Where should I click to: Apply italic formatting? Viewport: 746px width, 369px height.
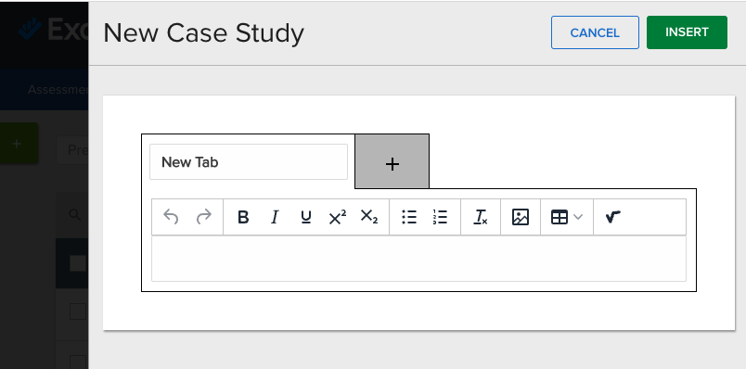275,217
